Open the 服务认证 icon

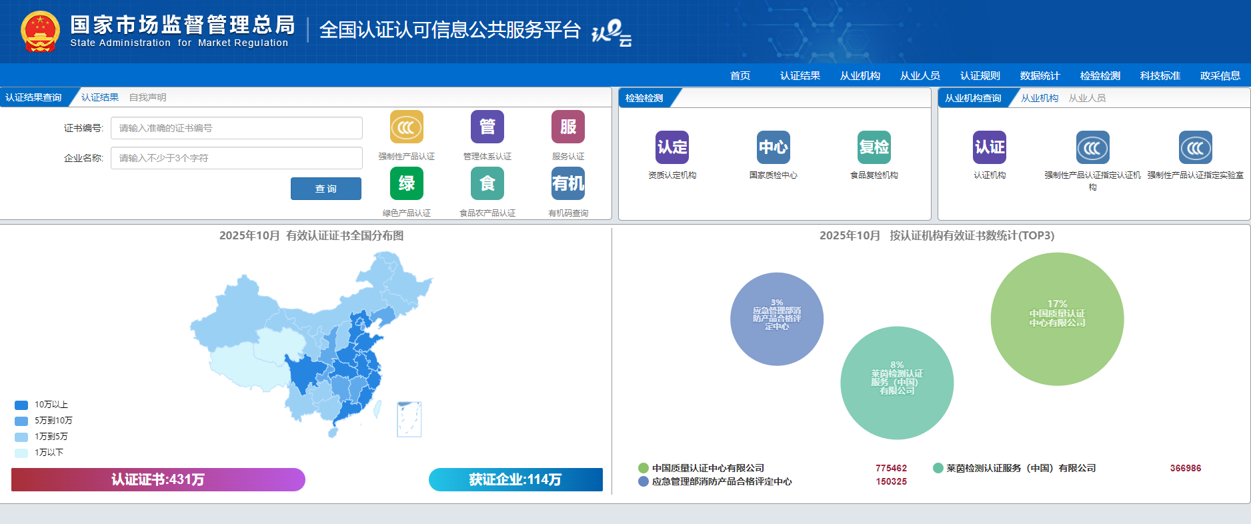pyautogui.click(x=567, y=127)
